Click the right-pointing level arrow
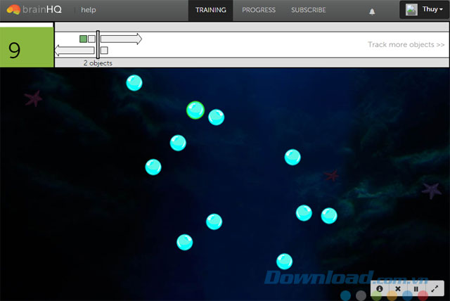450x301 pixels. click(121, 39)
